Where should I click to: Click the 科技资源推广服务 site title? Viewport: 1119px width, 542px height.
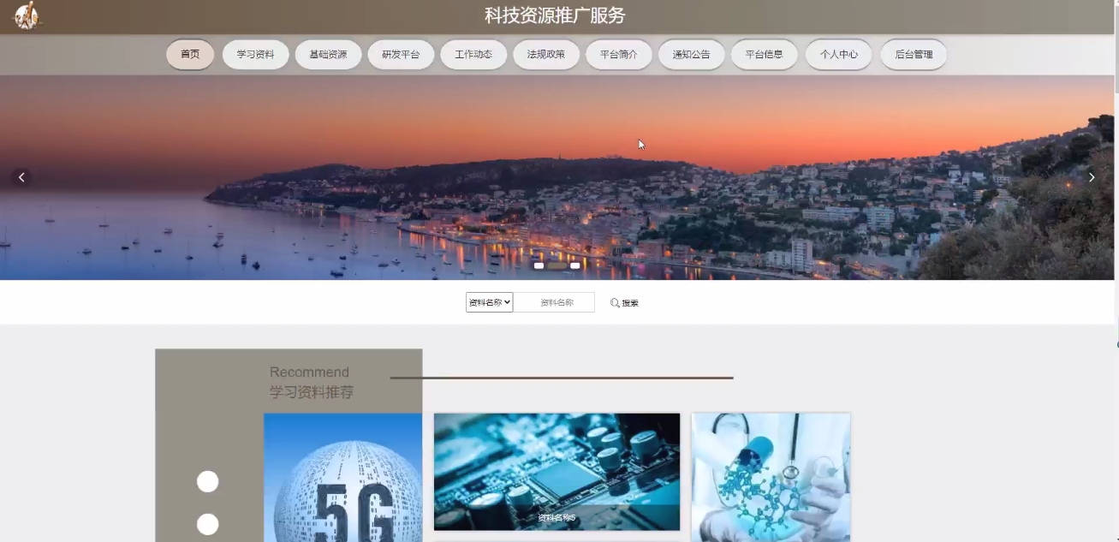pos(556,15)
